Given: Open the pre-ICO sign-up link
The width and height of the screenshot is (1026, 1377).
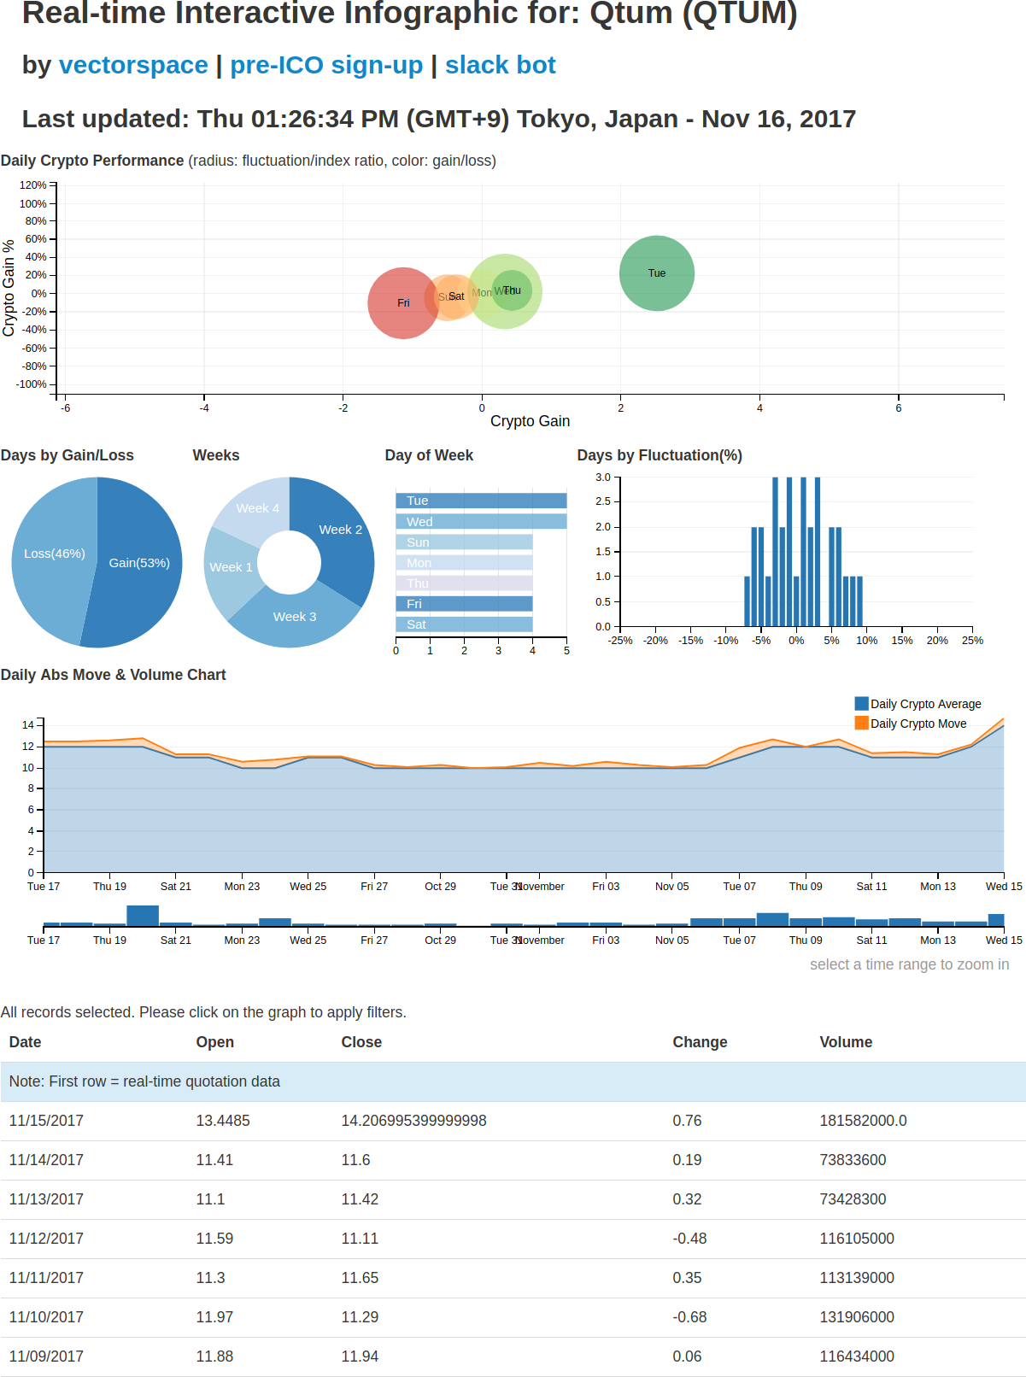Looking at the screenshot, I should pos(326,65).
